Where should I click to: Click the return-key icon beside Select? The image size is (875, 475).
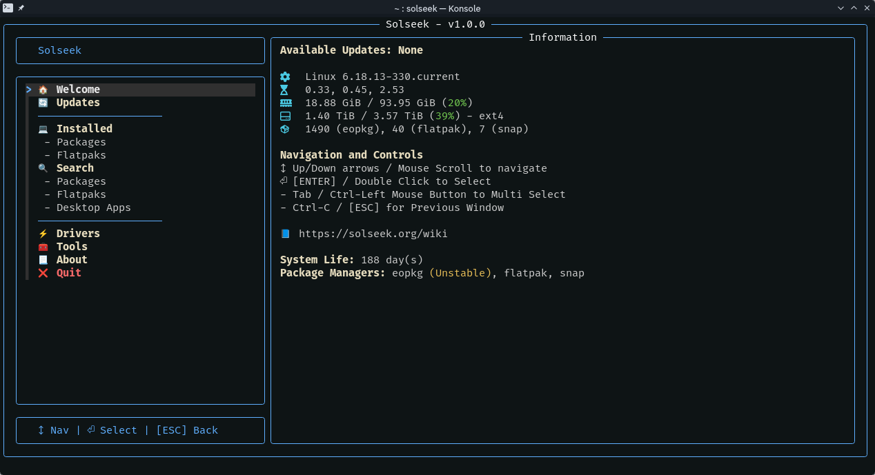[x=90, y=430]
